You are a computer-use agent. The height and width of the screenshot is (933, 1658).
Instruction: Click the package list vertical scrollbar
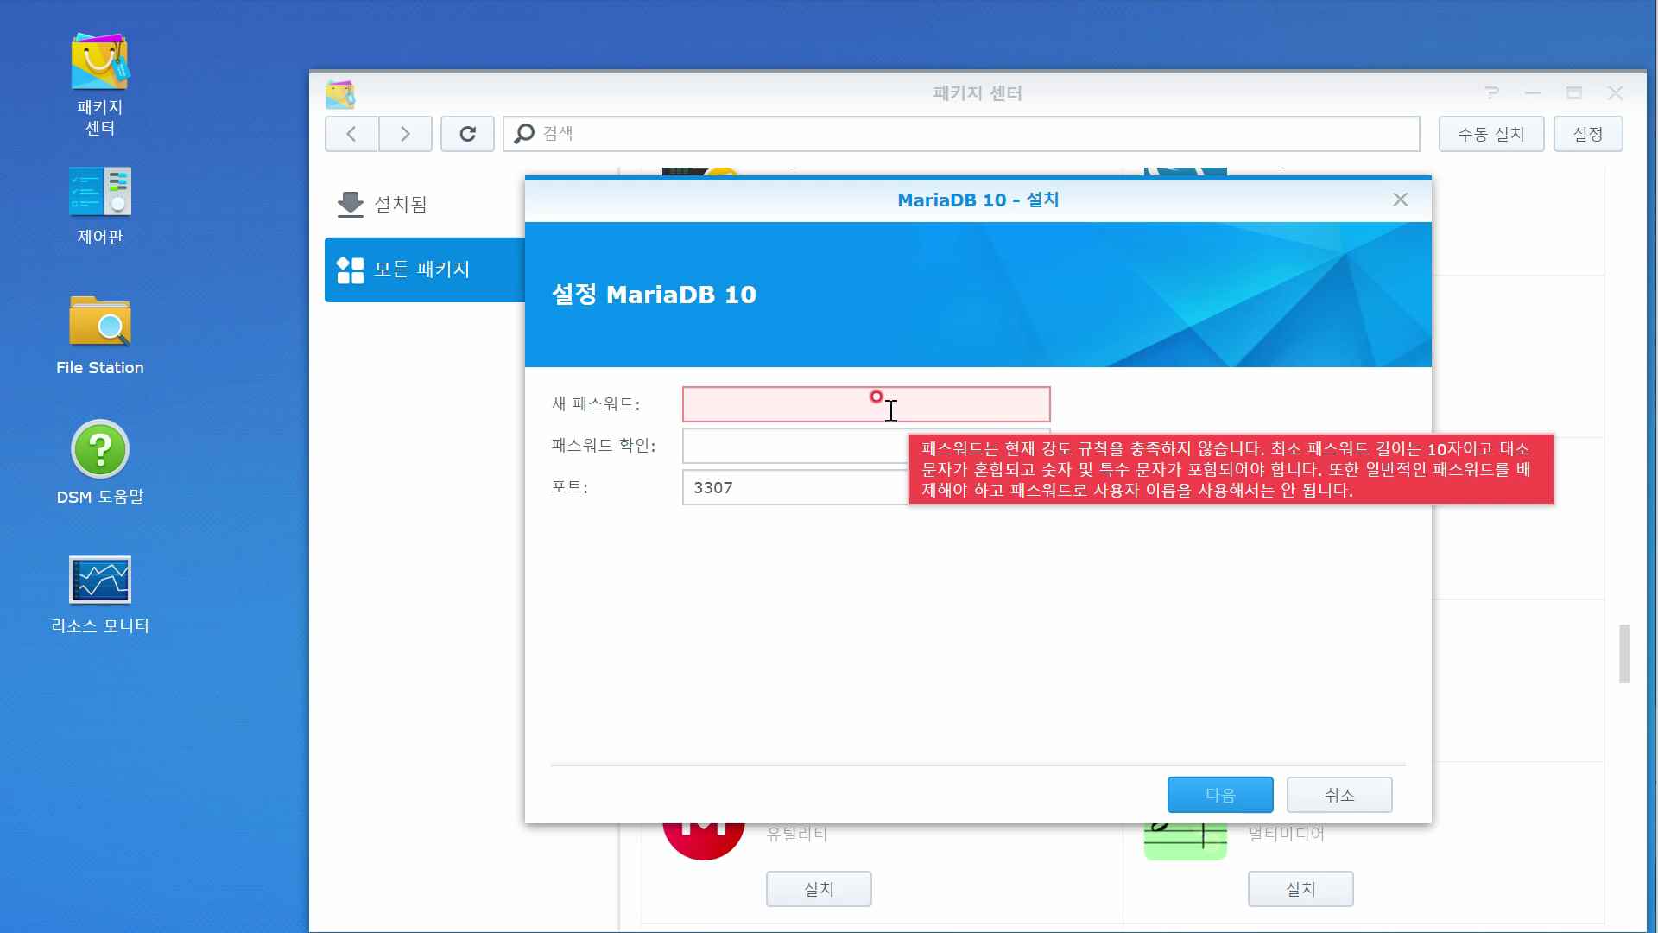click(x=1623, y=654)
